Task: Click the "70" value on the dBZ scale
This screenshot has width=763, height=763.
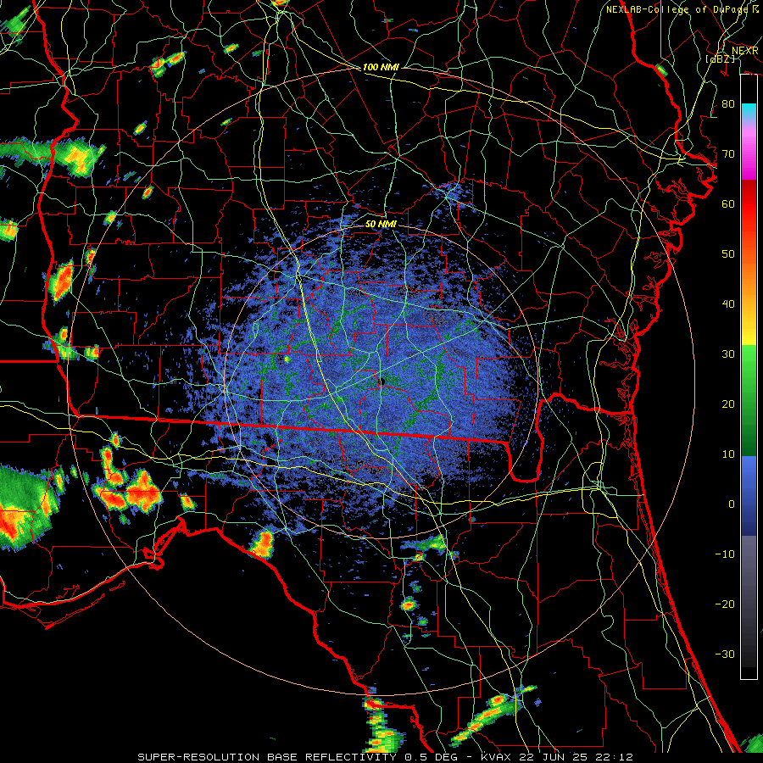Action: click(x=728, y=153)
